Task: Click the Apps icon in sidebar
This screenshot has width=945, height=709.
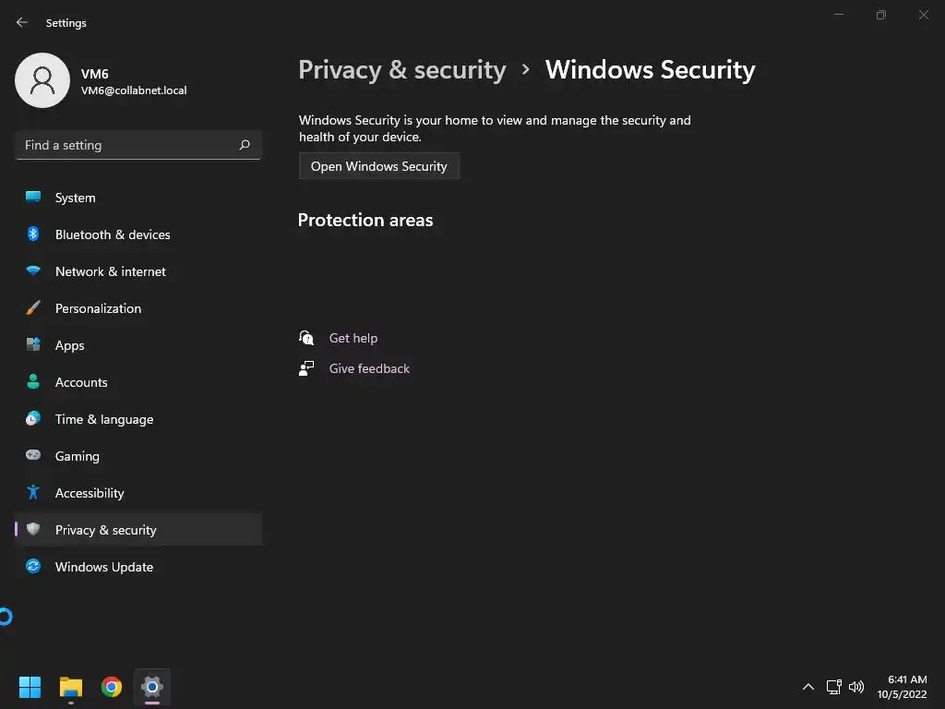Action: click(33, 345)
